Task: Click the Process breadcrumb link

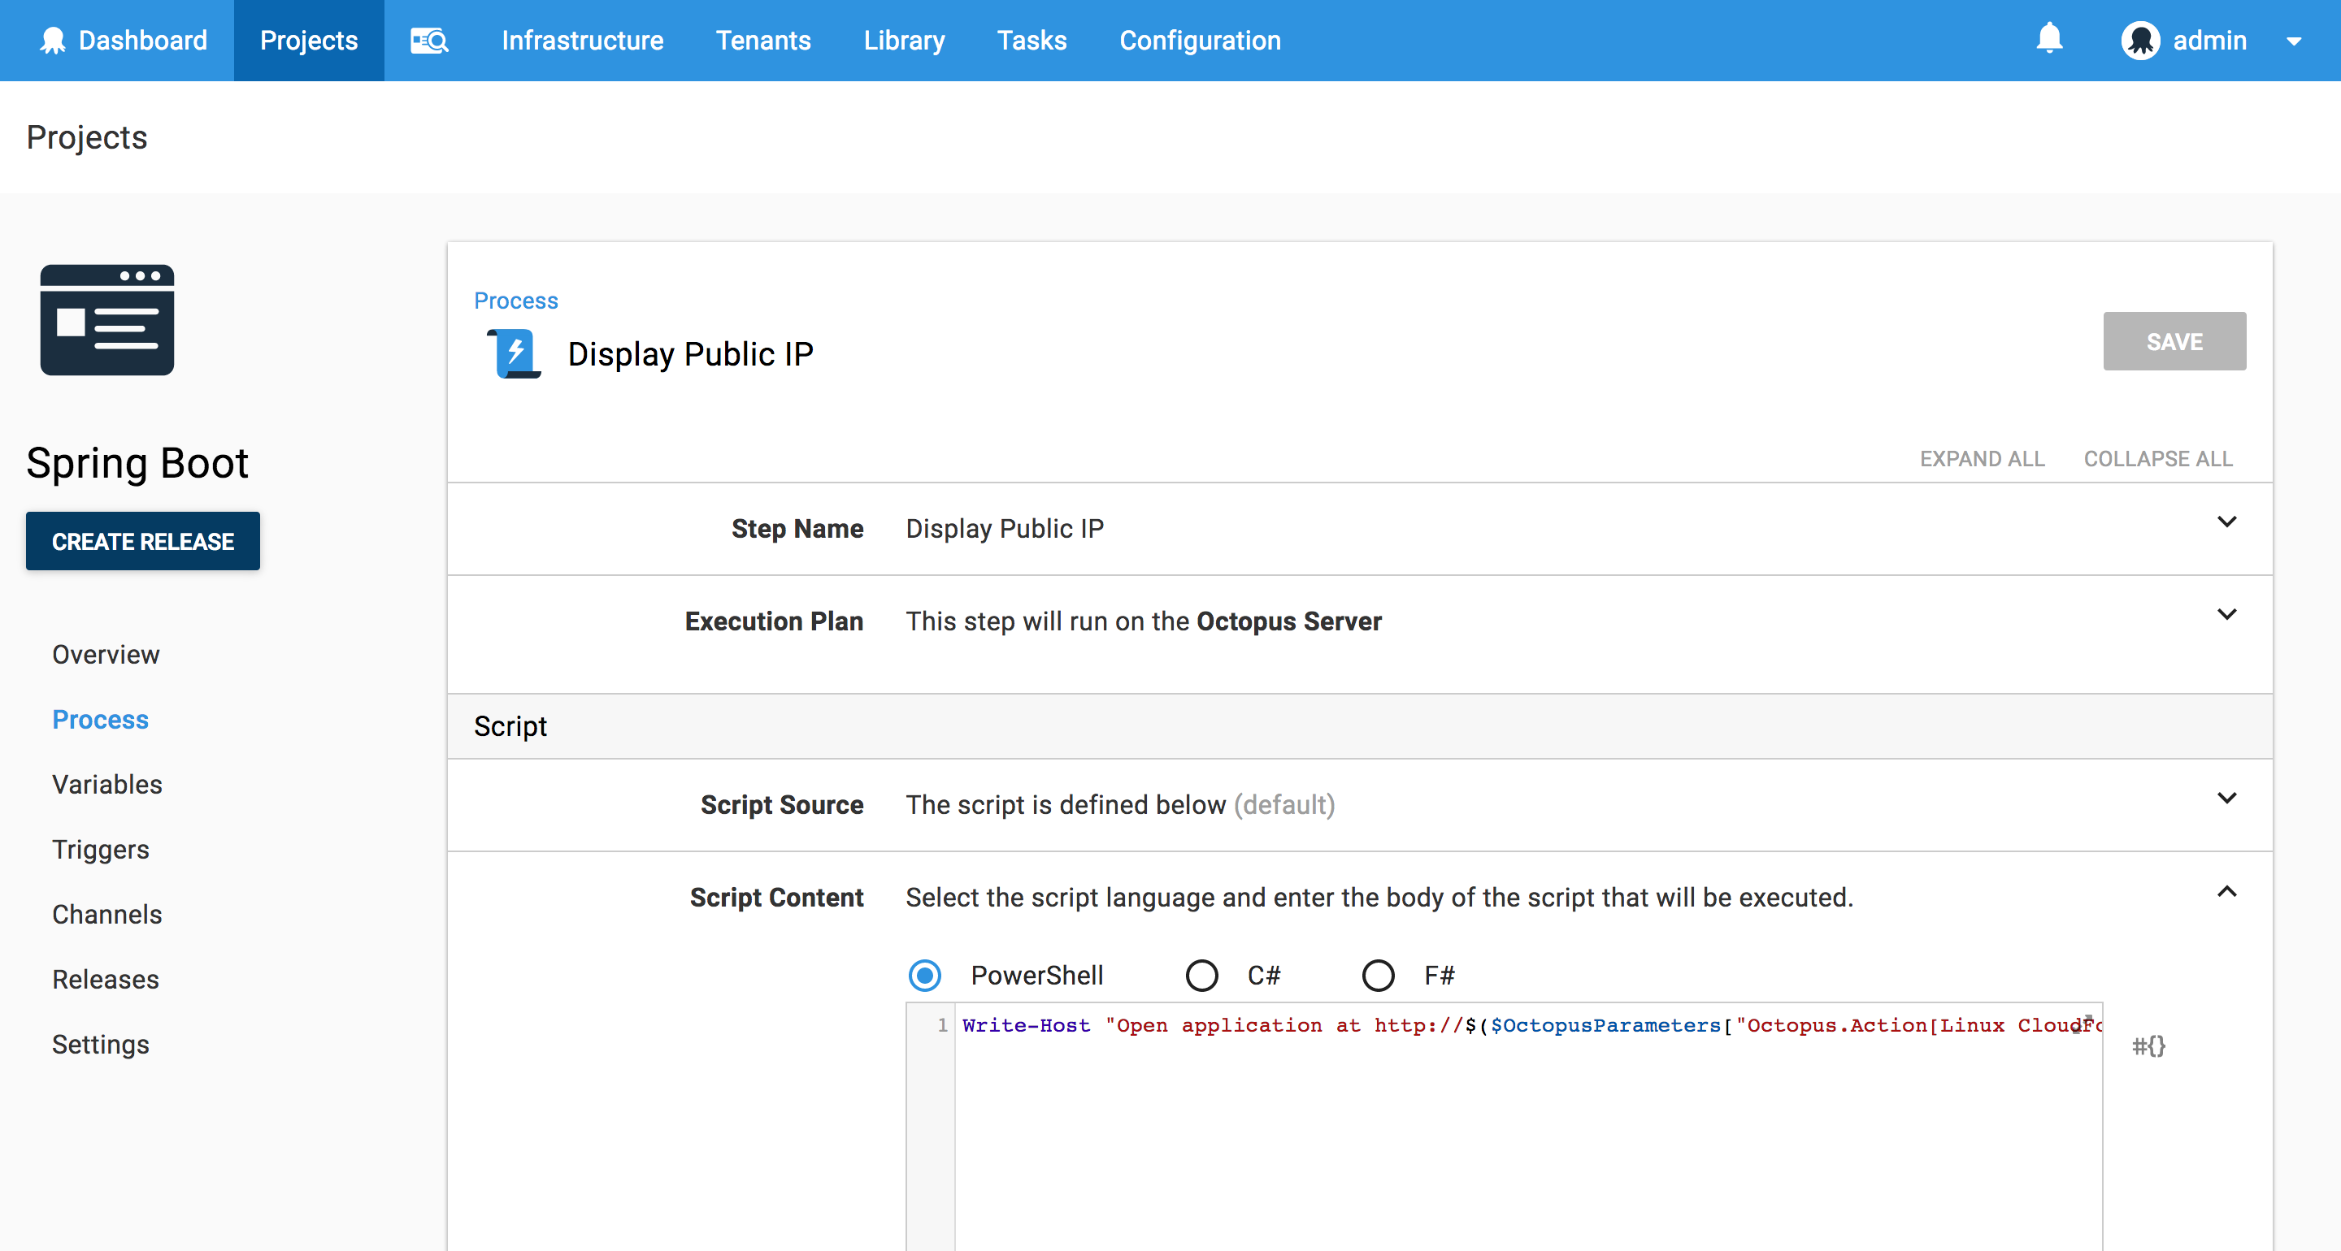Action: pyautogui.click(x=515, y=301)
